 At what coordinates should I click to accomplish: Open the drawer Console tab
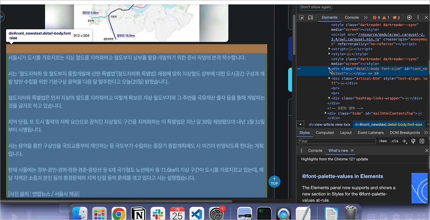coord(315,150)
